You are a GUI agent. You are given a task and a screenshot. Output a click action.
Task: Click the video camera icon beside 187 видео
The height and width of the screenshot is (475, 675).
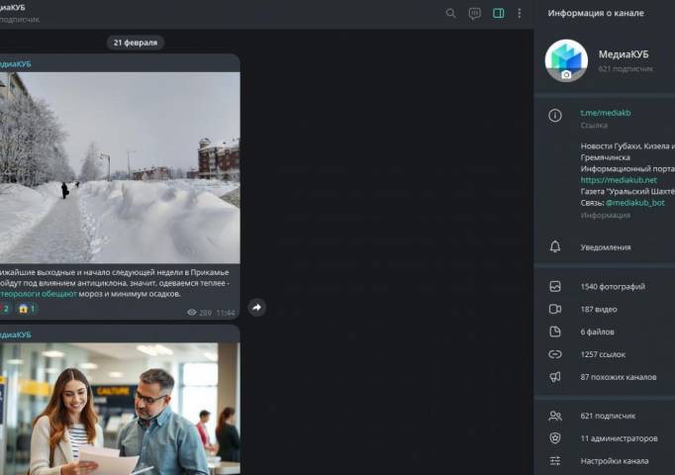pos(555,309)
